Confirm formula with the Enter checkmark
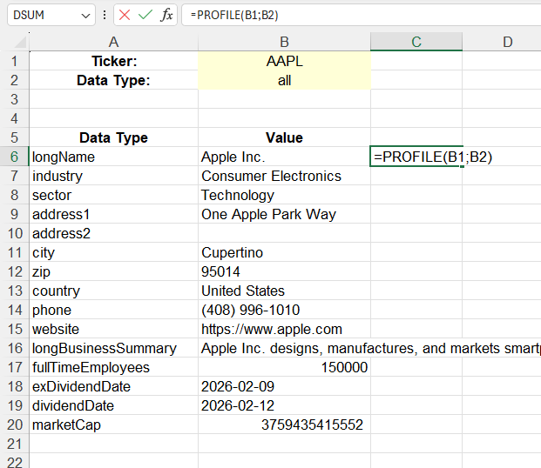The height and width of the screenshot is (468, 541). point(145,16)
